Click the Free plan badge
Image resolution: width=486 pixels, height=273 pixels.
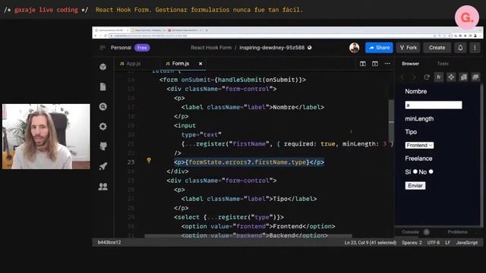pos(142,48)
